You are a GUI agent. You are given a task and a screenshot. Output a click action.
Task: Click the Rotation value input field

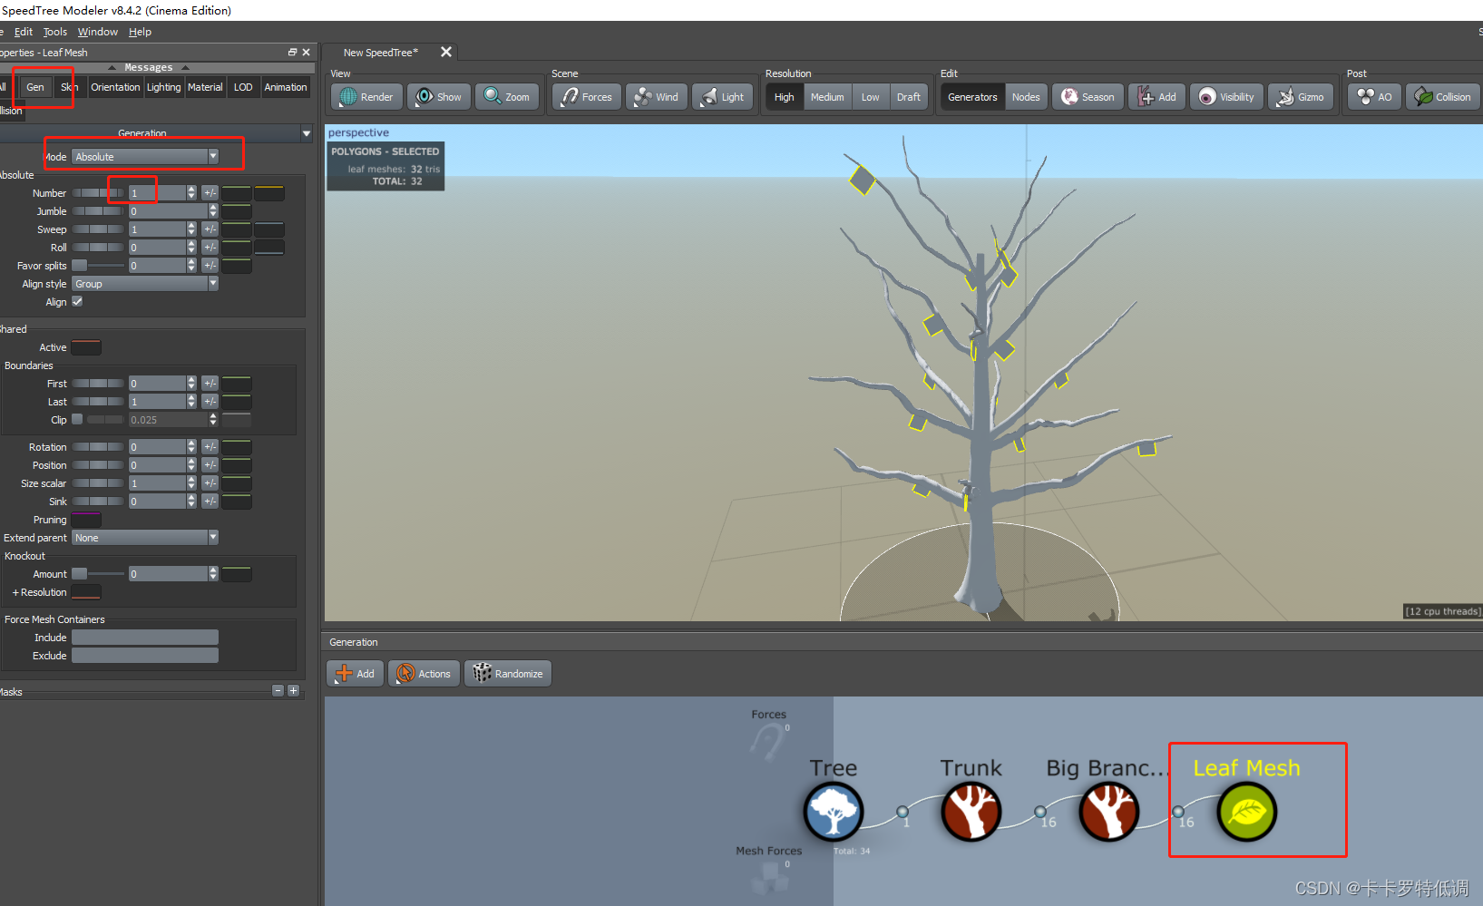tap(157, 446)
